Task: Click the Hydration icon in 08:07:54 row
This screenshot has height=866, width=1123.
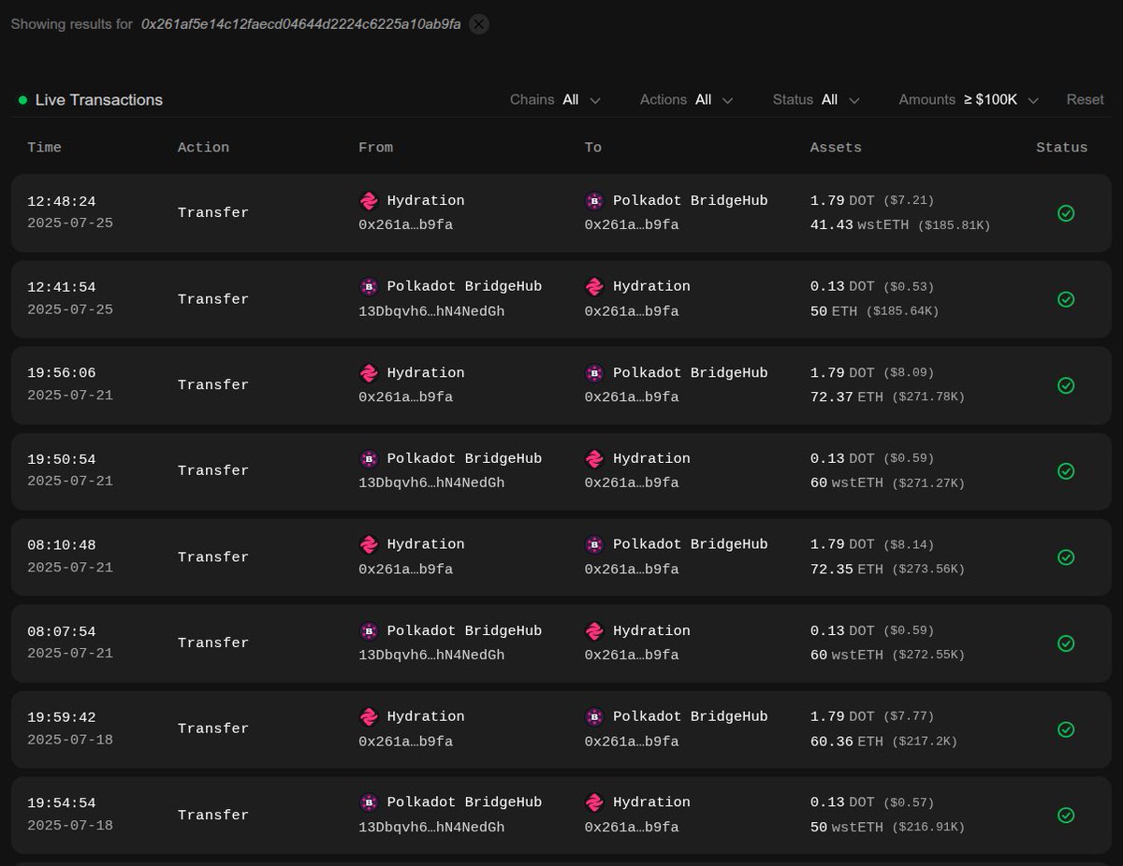Action: point(594,631)
